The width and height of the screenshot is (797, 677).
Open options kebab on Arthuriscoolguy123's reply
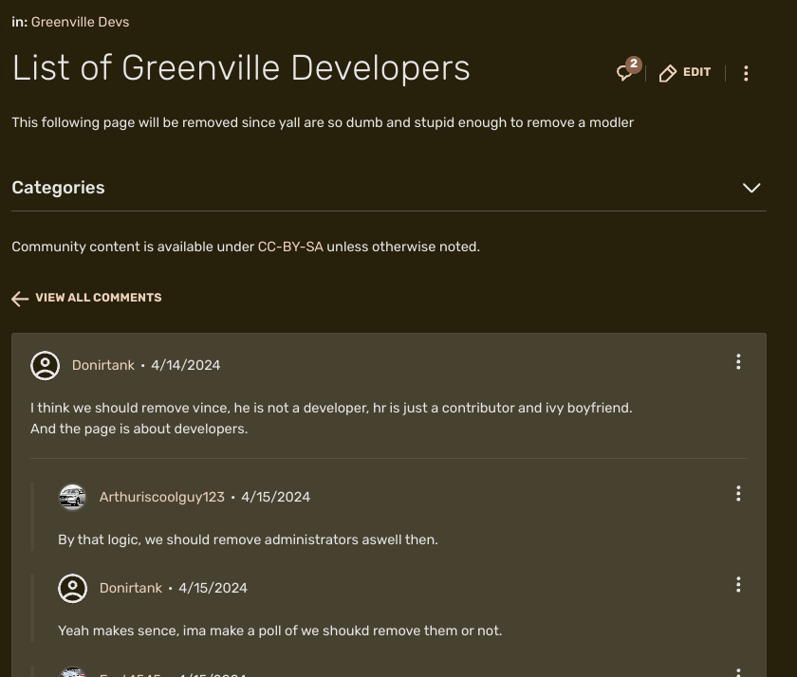pos(738,493)
